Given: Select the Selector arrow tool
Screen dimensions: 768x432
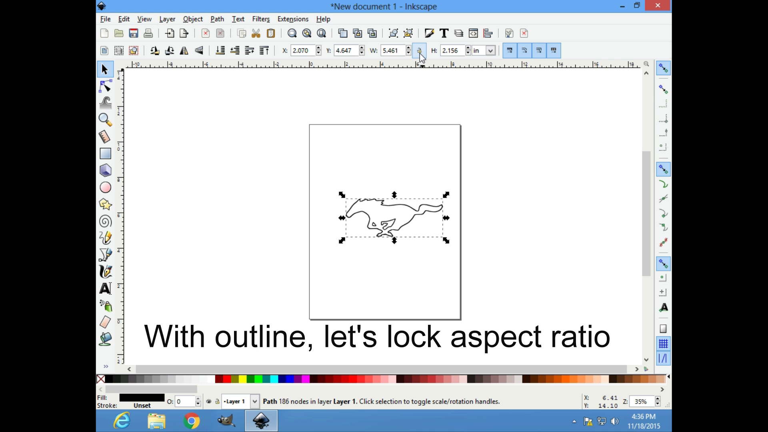Looking at the screenshot, I should click(105, 70).
